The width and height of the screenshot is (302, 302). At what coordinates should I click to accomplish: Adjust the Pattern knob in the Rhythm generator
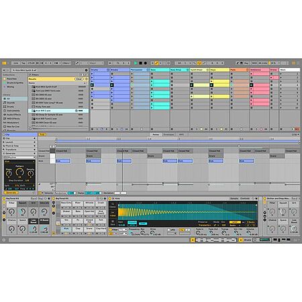[19, 172]
